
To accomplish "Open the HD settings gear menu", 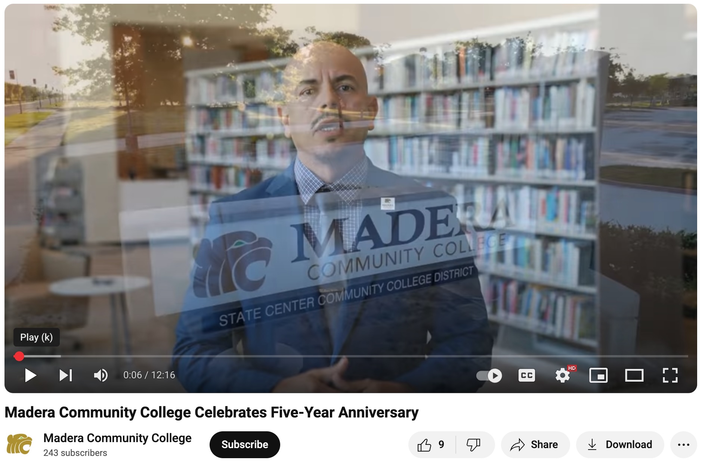I will click(563, 375).
